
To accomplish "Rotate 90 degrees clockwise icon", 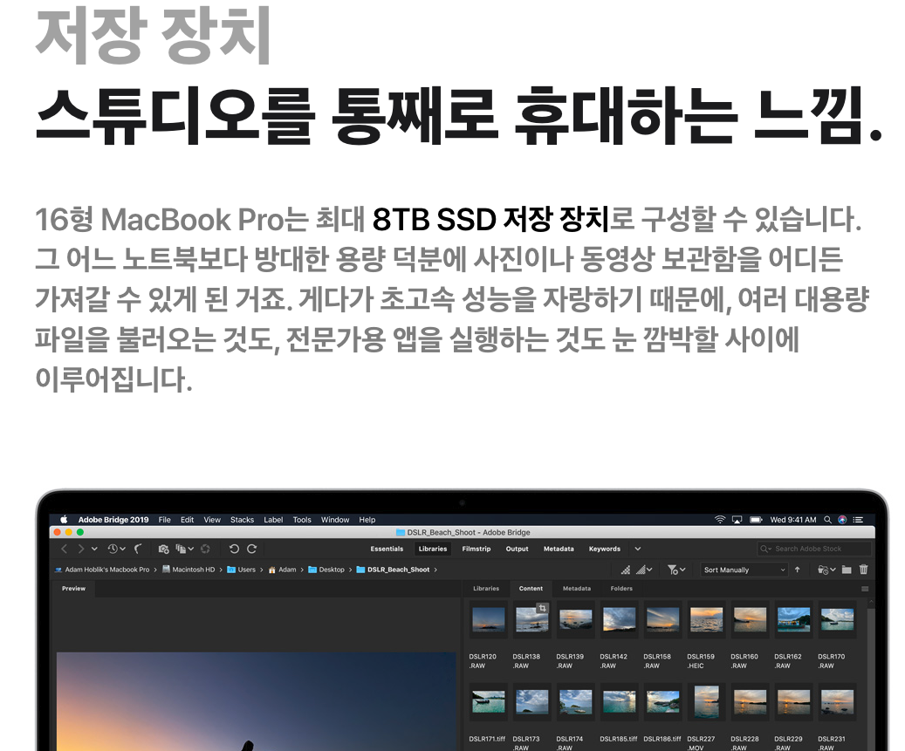I will pyautogui.click(x=251, y=549).
